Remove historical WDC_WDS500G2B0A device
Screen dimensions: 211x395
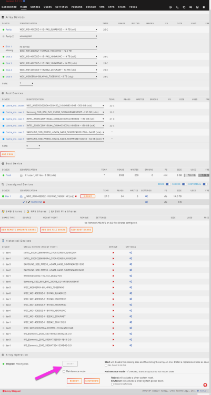click(113, 328)
